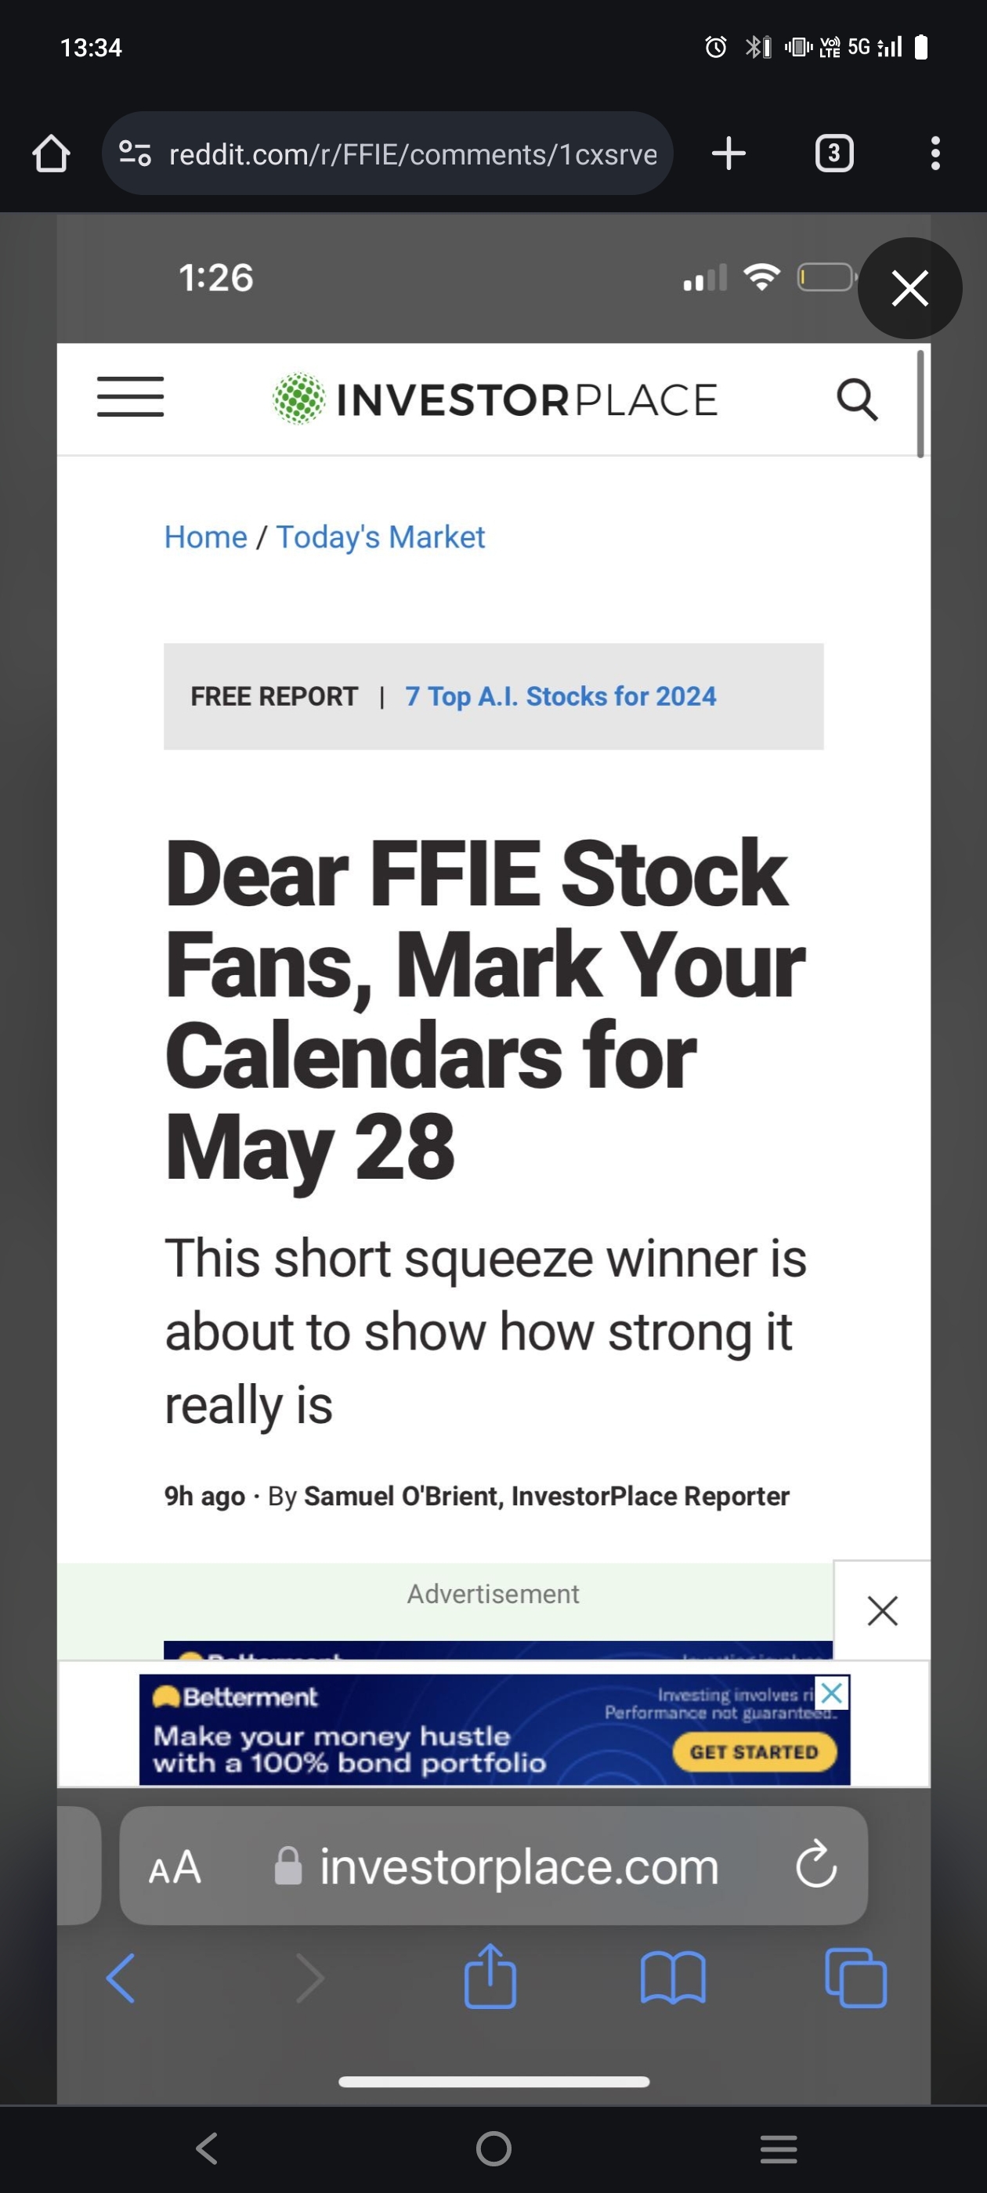This screenshot has height=2193, width=987.
Task: Close the image viewer overlay
Action: (x=909, y=287)
